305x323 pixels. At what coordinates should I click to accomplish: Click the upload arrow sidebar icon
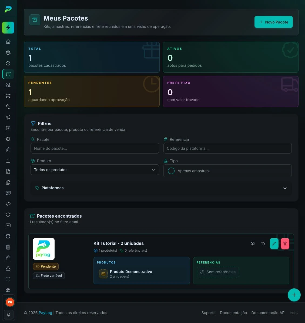(x=8, y=161)
